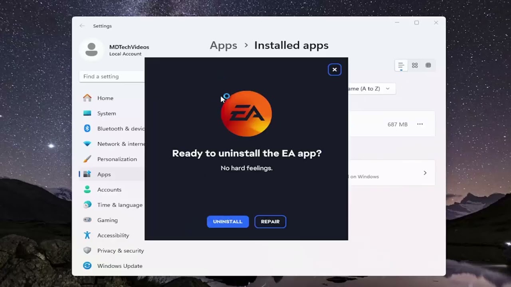Viewport: 511px width, 287px height.
Task: Click the UNINSTALL button in the EA dialog
Action: (228, 222)
